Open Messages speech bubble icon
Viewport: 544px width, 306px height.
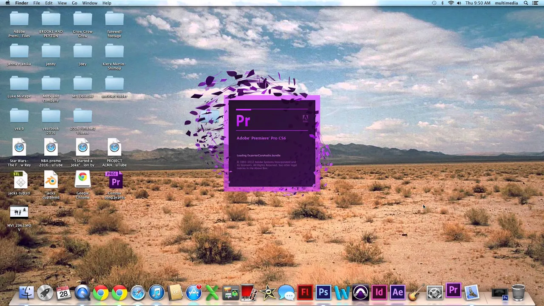point(286,293)
